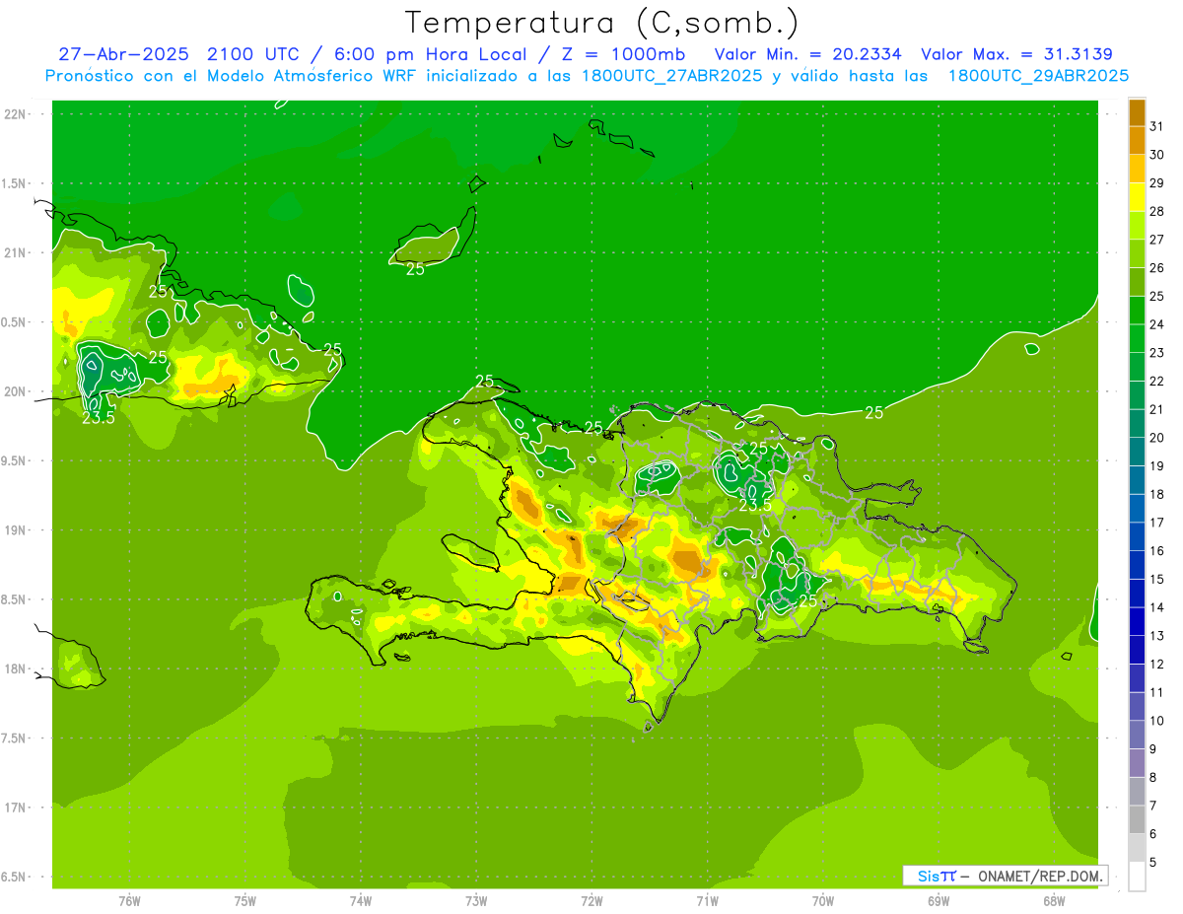Click the '10' colorbar value label
The height and width of the screenshot is (914, 1183).
tap(1156, 721)
